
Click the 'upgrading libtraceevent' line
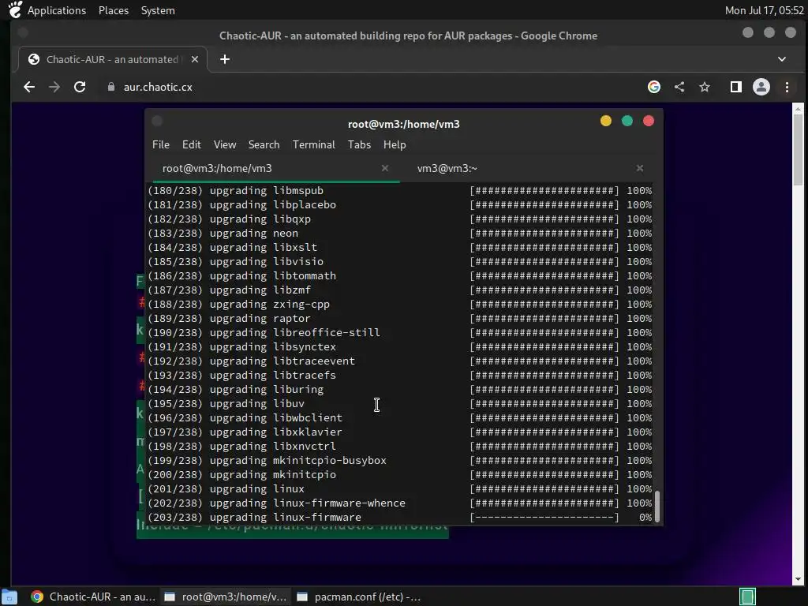point(282,361)
